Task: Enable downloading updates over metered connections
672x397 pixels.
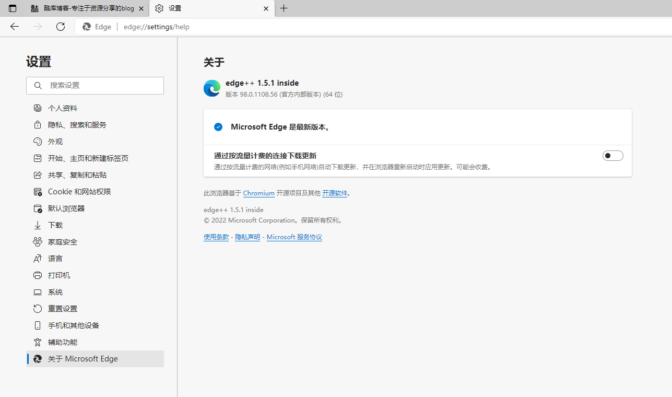Action: click(612, 155)
